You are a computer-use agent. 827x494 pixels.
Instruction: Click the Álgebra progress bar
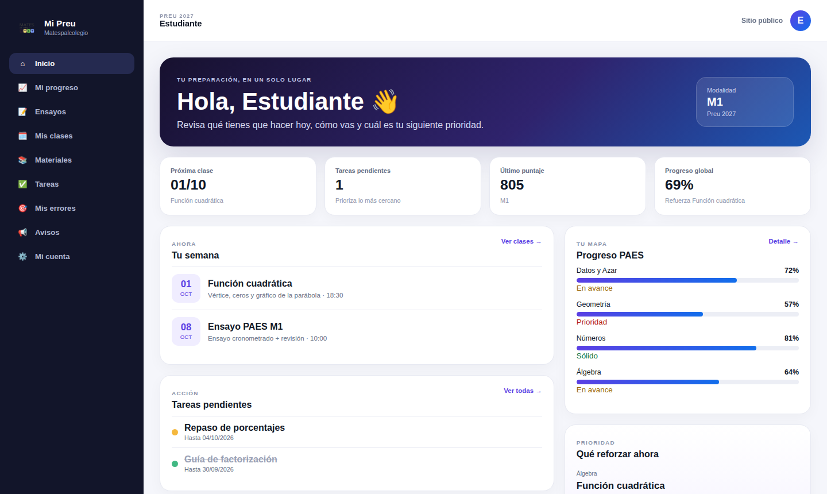point(687,382)
